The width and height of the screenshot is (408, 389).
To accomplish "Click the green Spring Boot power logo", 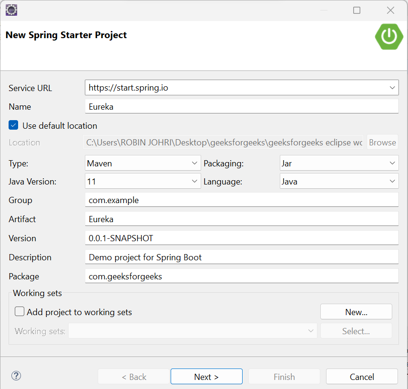I will pyautogui.click(x=389, y=36).
